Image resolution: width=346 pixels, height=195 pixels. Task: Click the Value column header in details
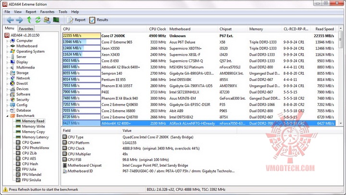[x=179, y=131]
